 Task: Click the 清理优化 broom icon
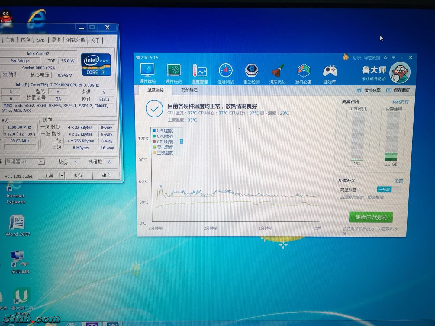(x=277, y=74)
